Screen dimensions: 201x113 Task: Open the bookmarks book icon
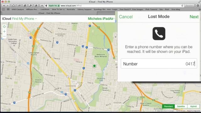click(3, 9)
